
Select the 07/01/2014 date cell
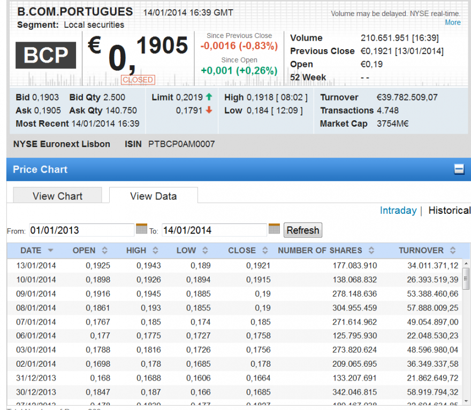coord(36,322)
